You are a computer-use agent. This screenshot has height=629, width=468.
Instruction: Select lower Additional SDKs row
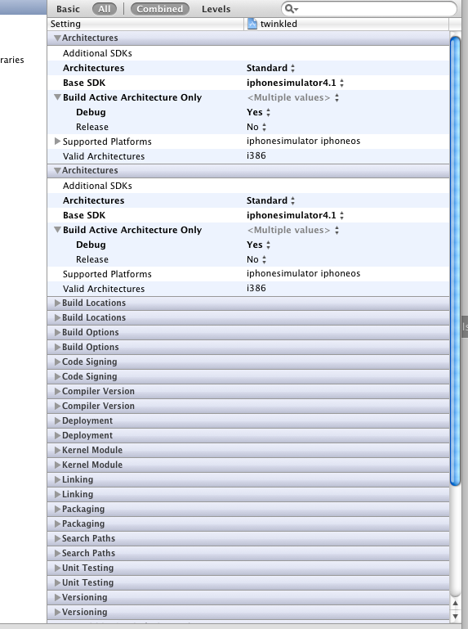click(248, 186)
